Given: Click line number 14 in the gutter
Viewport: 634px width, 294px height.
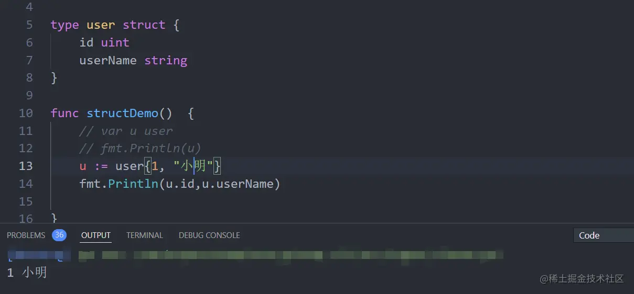Looking at the screenshot, I should point(26,184).
